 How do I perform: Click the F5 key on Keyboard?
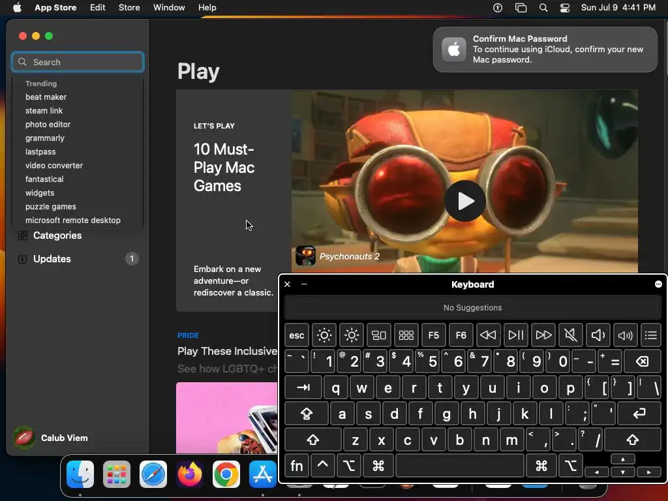(433, 335)
